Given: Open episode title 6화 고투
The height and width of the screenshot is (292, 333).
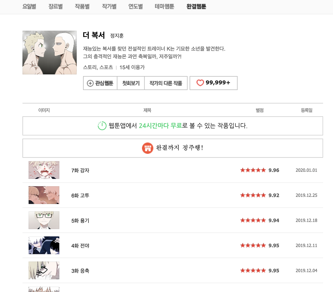Looking at the screenshot, I should [x=80, y=196].
